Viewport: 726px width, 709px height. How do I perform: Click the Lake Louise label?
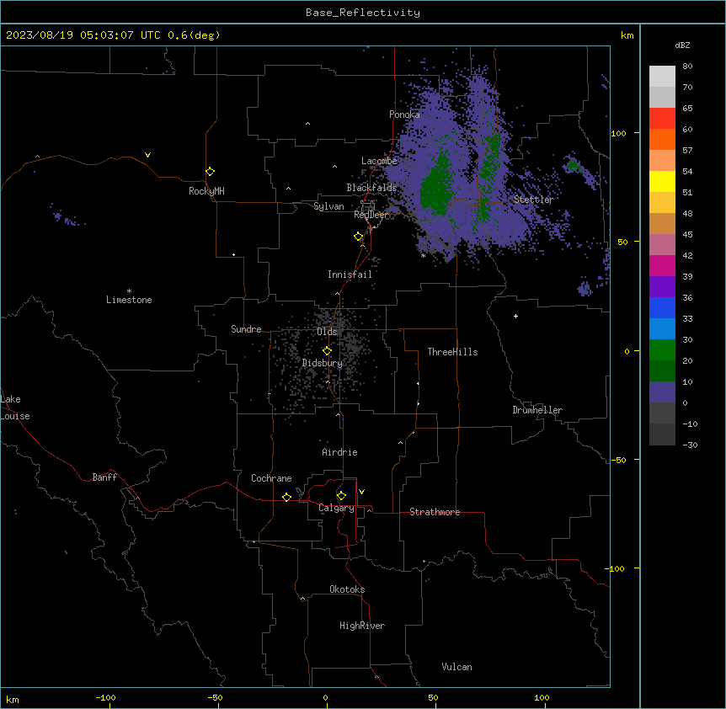tap(15, 408)
